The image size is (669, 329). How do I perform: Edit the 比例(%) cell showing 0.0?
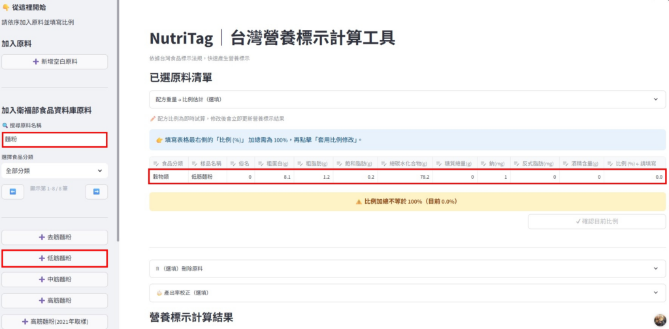(x=635, y=176)
